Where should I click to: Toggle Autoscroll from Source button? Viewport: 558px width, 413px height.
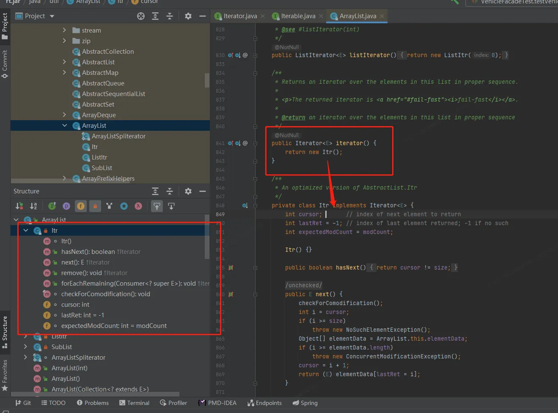(171, 206)
